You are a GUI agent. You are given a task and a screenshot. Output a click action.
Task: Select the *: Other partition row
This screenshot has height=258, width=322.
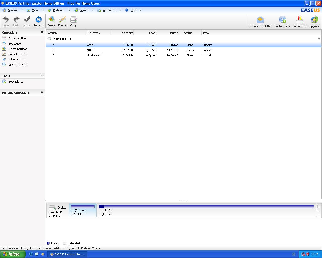183,45
